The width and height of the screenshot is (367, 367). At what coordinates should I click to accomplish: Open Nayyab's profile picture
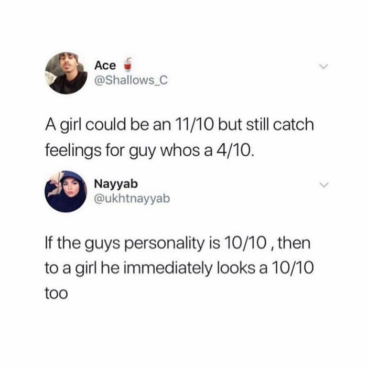(x=66, y=191)
